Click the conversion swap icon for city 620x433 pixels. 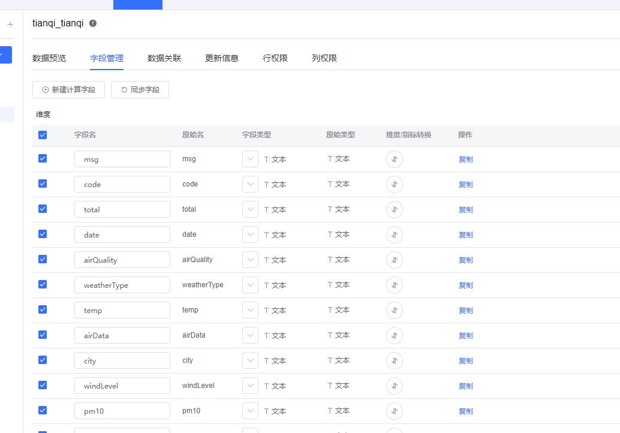coord(394,360)
